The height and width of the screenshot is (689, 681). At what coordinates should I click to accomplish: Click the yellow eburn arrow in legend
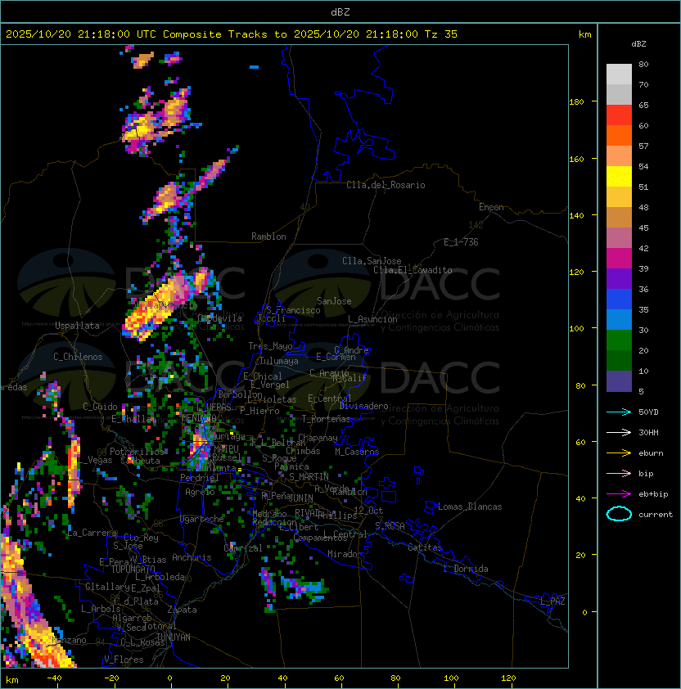click(619, 453)
